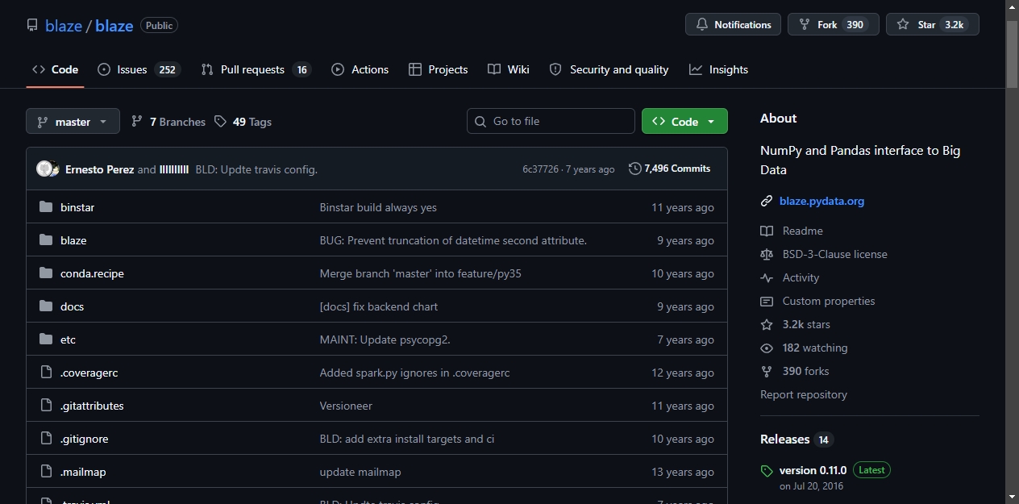Open commit 'Merge branch master into feature/py35'
The height and width of the screenshot is (504, 1019).
tap(421, 273)
